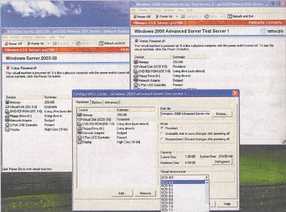Click Power Off icon in Windows 2000 console
Image resolution: width=286 pixels, height=212 pixels.
135,17
